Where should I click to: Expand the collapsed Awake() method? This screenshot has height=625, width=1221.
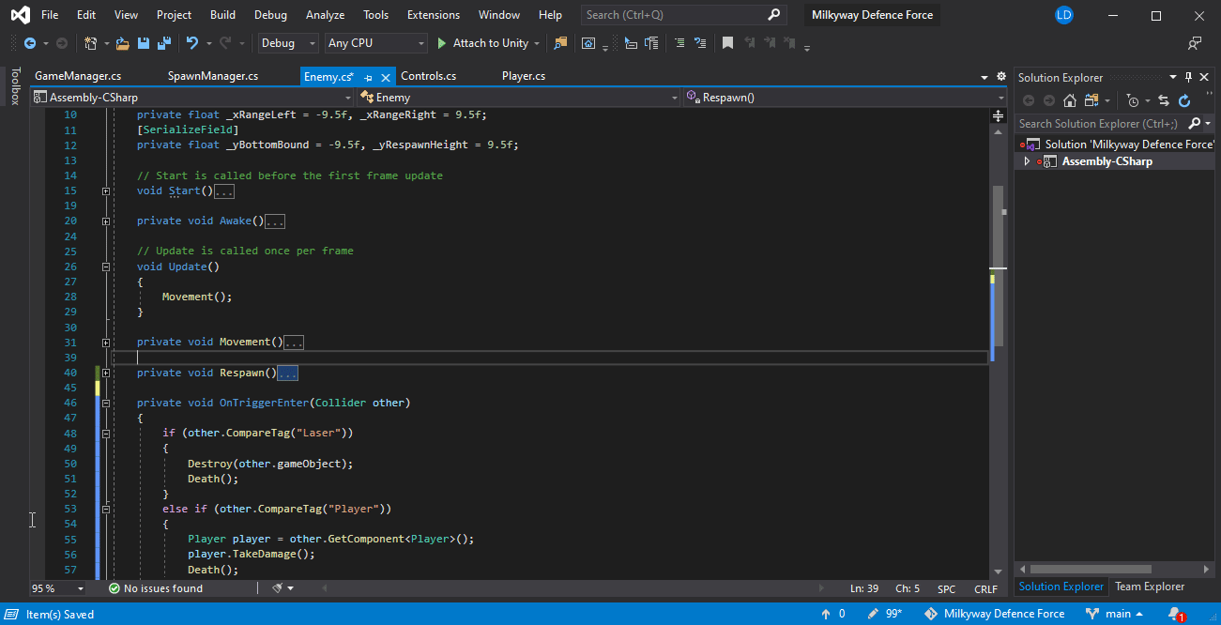[x=106, y=221]
